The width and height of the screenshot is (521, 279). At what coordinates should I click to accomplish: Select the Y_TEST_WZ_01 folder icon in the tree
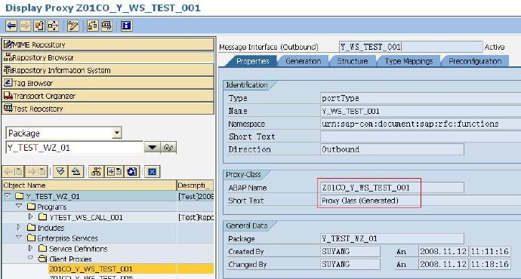tap(20, 196)
